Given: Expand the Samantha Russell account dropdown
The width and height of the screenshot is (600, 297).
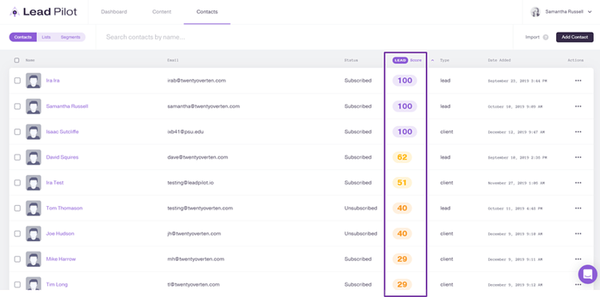Looking at the screenshot, I should (590, 12).
